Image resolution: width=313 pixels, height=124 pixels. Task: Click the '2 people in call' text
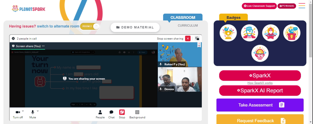pyautogui.click(x=27, y=39)
